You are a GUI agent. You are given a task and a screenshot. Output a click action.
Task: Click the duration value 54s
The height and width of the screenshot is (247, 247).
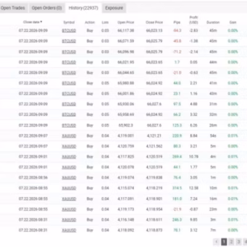(x=213, y=136)
